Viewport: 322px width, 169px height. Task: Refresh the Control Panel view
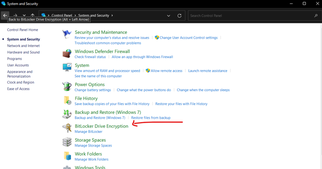coord(179,15)
